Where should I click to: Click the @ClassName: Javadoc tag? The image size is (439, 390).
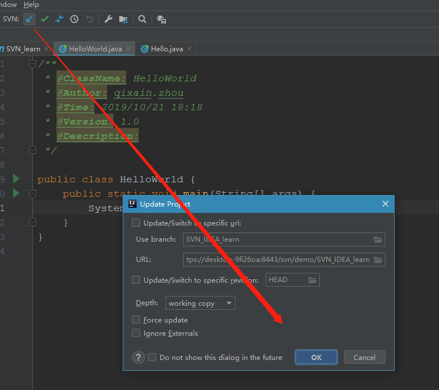click(x=91, y=78)
